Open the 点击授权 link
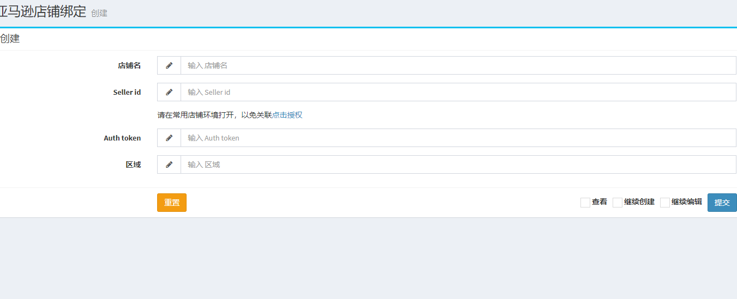 pos(287,115)
